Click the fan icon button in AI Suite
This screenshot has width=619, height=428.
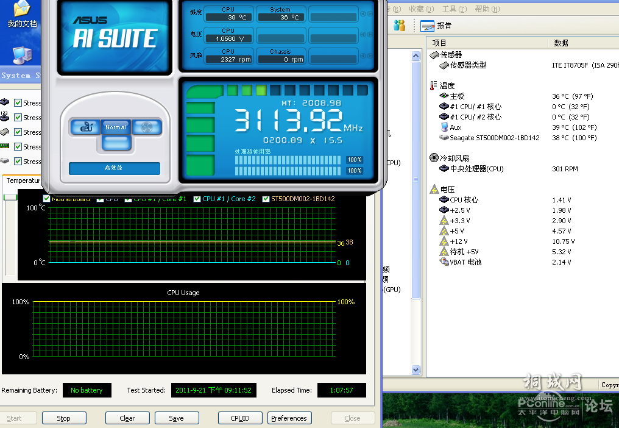147,127
